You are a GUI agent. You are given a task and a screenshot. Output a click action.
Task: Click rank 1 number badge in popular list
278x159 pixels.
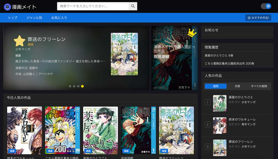[x=207, y=102]
